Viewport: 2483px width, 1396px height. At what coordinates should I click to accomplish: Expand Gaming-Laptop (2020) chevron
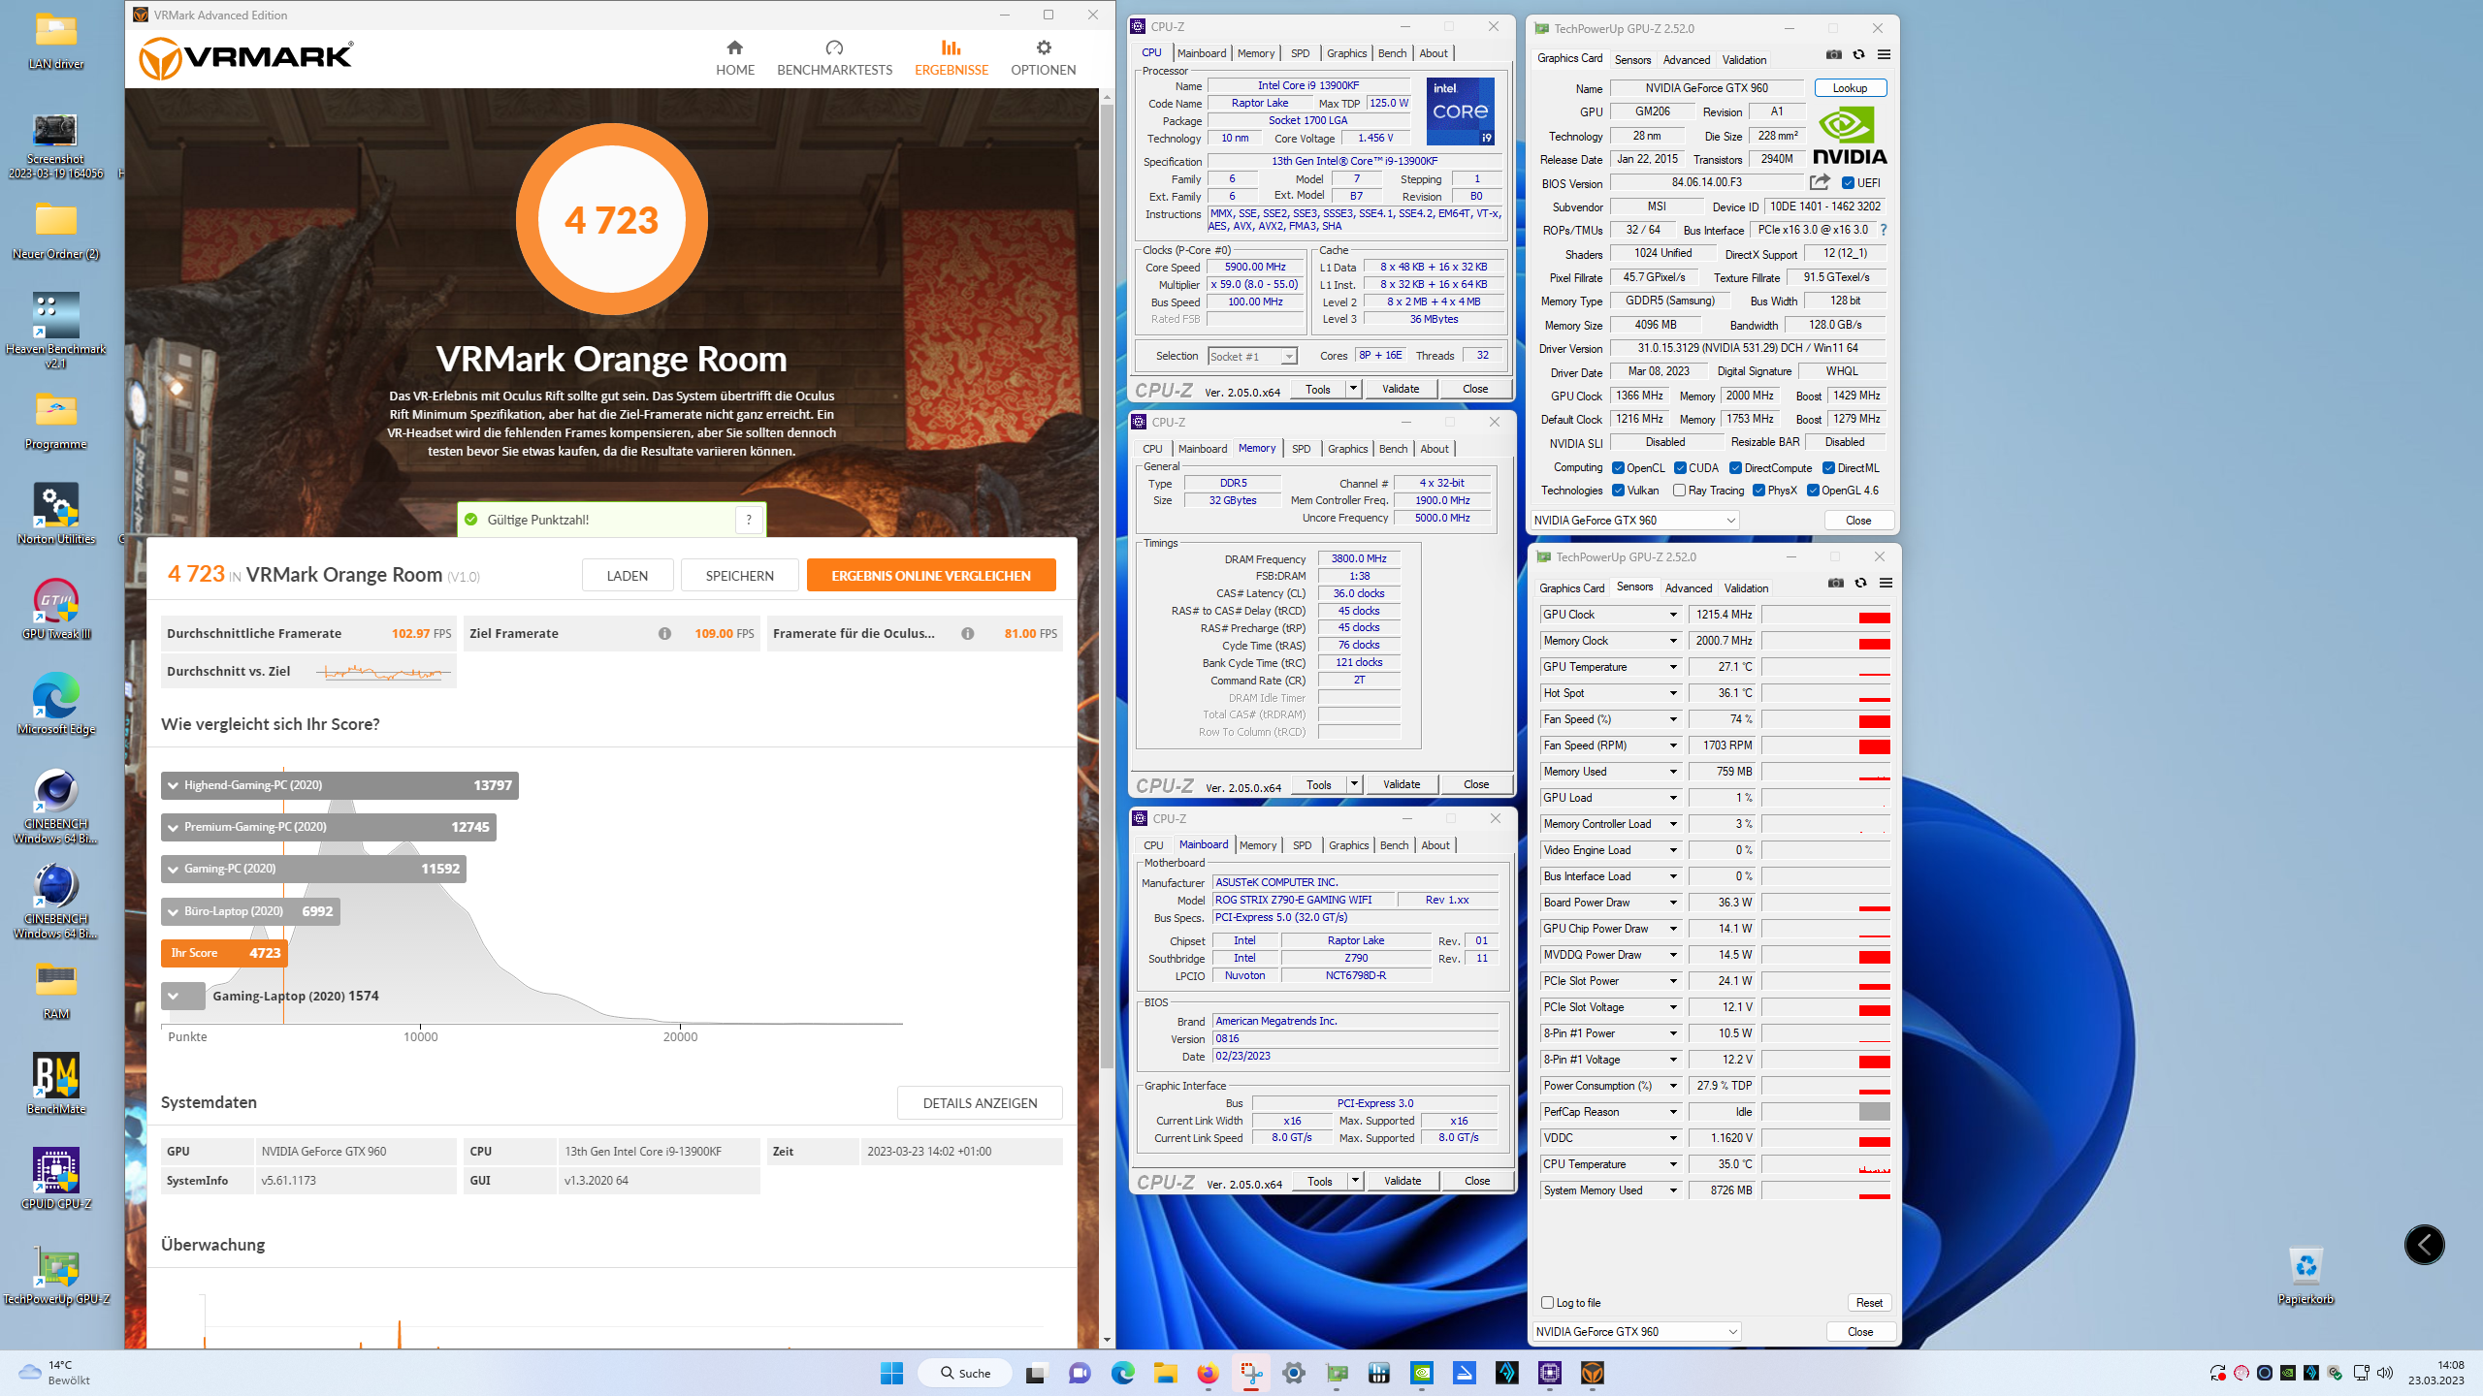[174, 996]
